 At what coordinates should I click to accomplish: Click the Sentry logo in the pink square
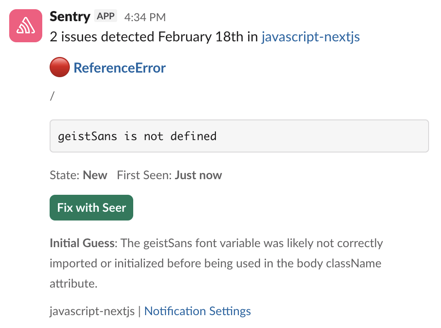pos(25,25)
